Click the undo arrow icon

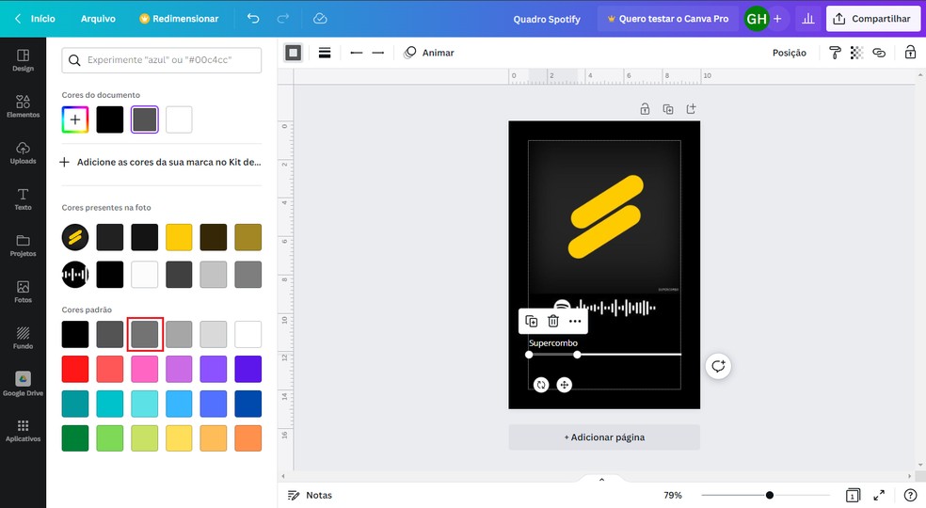252,19
